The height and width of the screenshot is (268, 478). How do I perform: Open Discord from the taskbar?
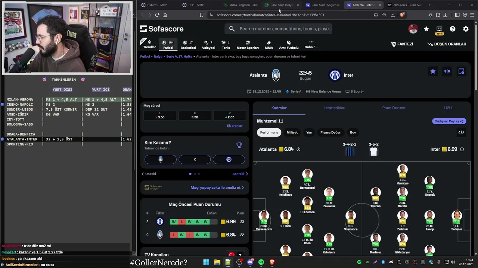coord(250,262)
